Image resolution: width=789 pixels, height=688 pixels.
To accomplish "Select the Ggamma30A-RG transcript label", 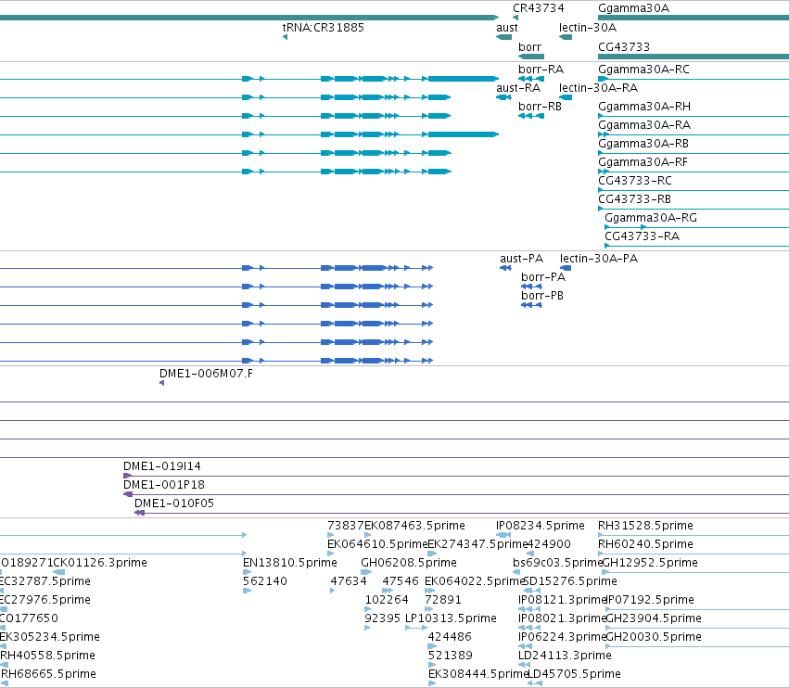I will [650, 218].
